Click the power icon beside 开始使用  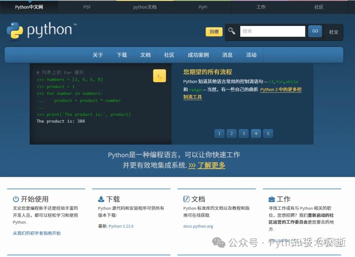(x=15, y=199)
